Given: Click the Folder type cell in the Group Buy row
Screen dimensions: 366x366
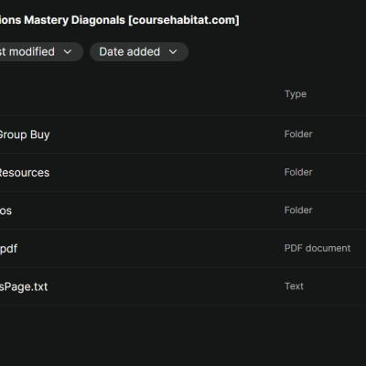Looking at the screenshot, I should tap(298, 135).
